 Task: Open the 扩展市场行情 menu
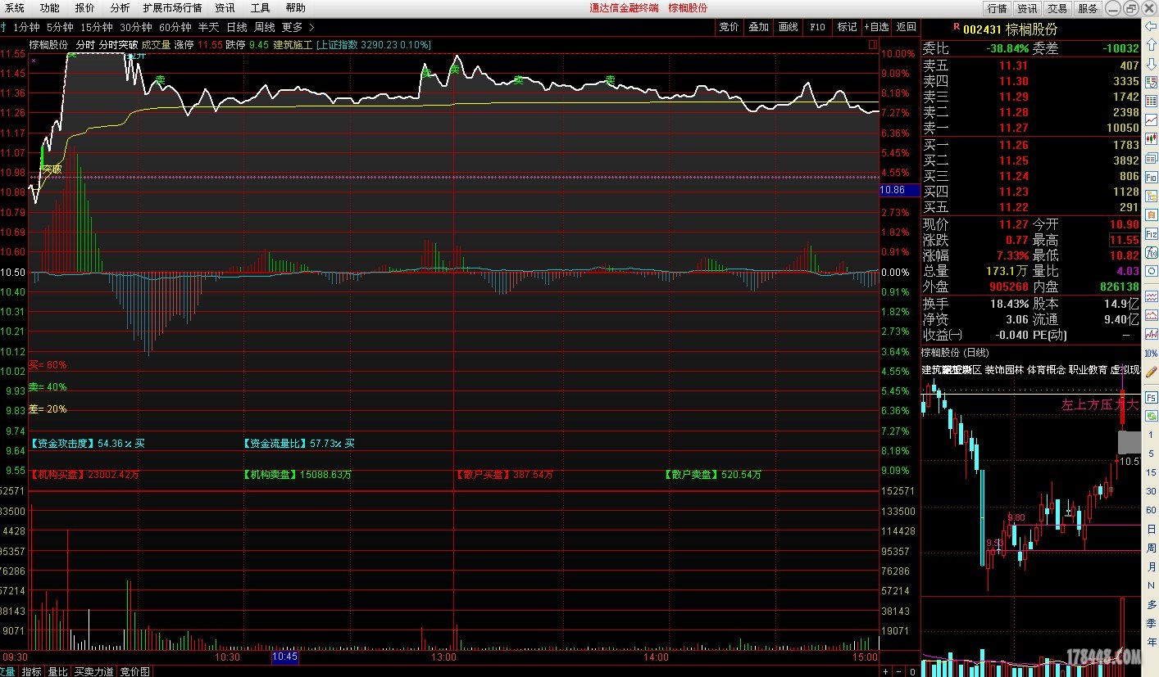point(172,8)
